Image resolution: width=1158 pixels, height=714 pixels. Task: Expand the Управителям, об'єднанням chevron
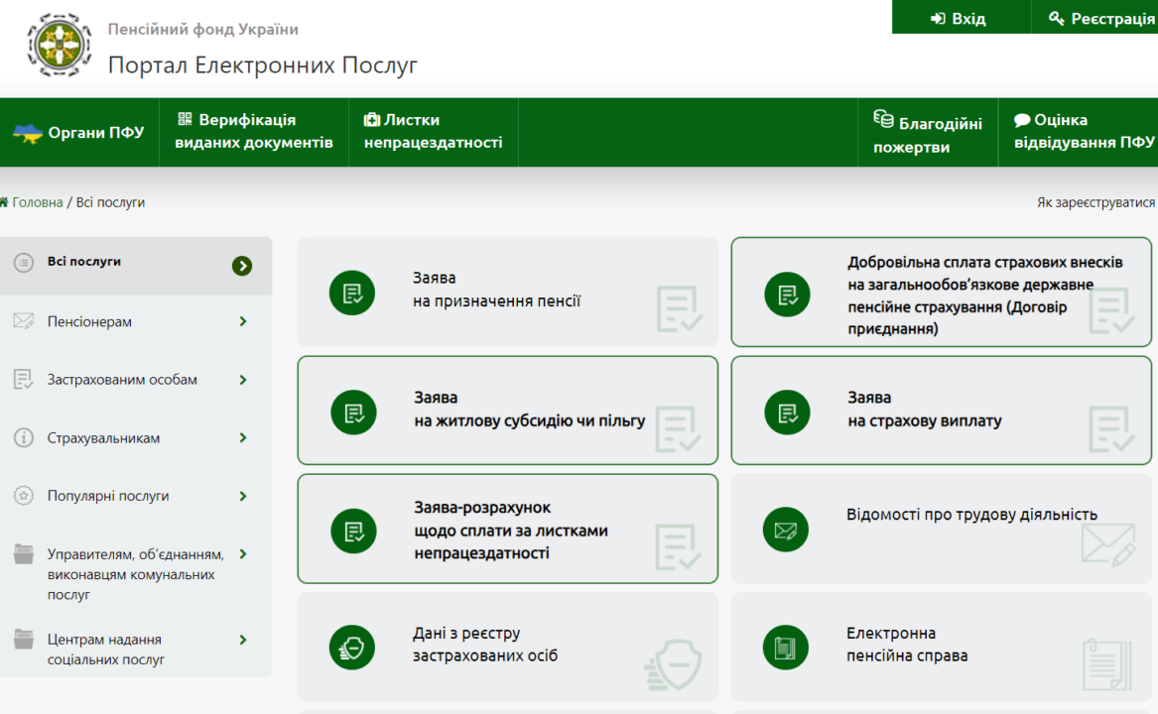[x=243, y=553]
